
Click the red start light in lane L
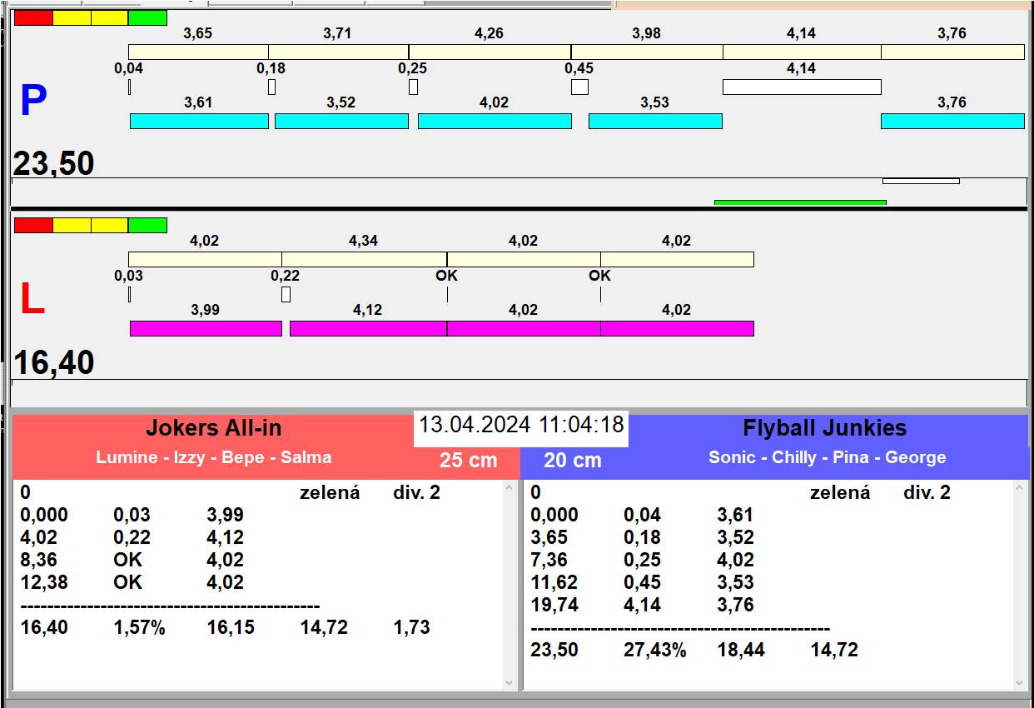pyautogui.click(x=33, y=225)
